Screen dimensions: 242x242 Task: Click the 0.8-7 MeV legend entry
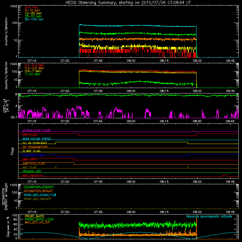coord(33,71)
